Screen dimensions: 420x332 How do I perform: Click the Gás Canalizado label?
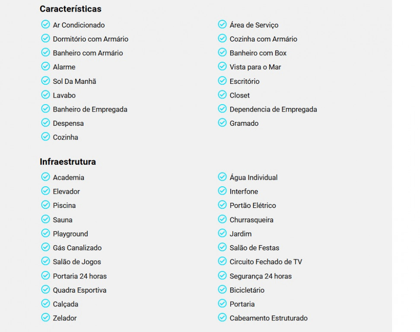77,248
